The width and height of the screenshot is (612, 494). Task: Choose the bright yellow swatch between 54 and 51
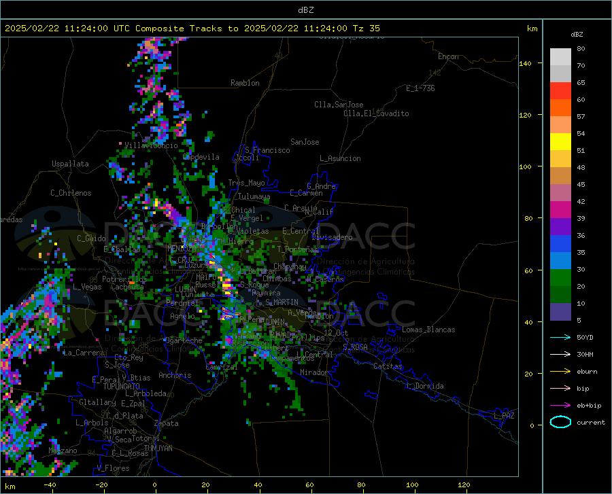pyautogui.click(x=560, y=142)
